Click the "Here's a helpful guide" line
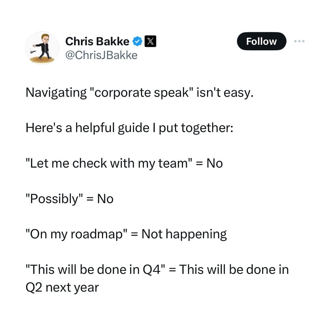 click(129, 128)
